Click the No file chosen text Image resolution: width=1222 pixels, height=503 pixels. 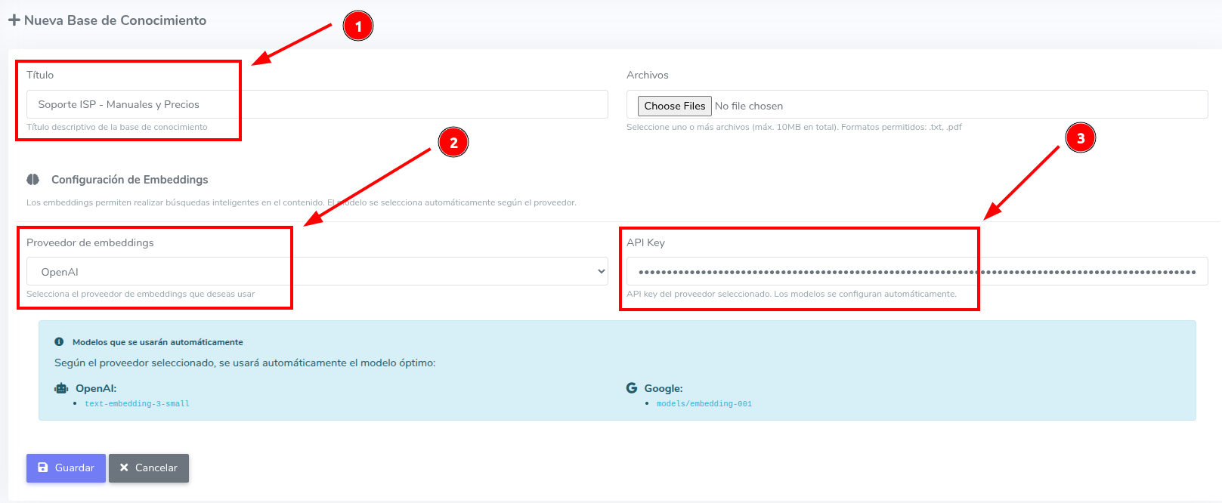(x=748, y=106)
